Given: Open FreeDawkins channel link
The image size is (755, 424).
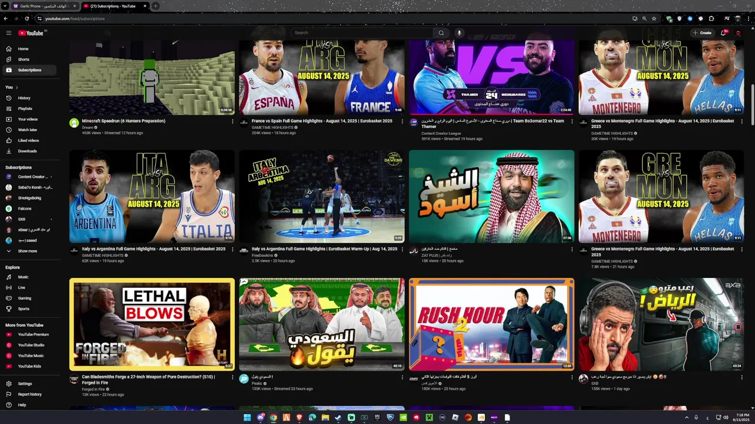Looking at the screenshot, I should click(x=262, y=256).
